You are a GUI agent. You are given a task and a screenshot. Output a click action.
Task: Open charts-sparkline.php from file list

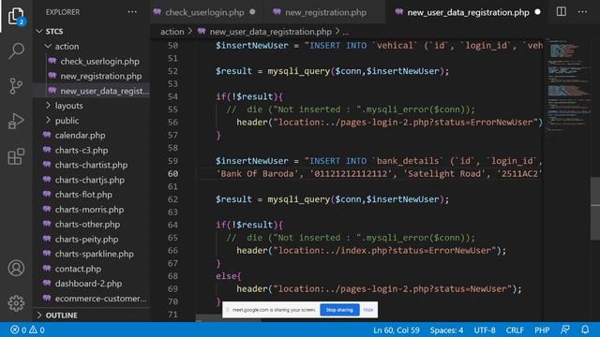pyautogui.click(x=94, y=254)
